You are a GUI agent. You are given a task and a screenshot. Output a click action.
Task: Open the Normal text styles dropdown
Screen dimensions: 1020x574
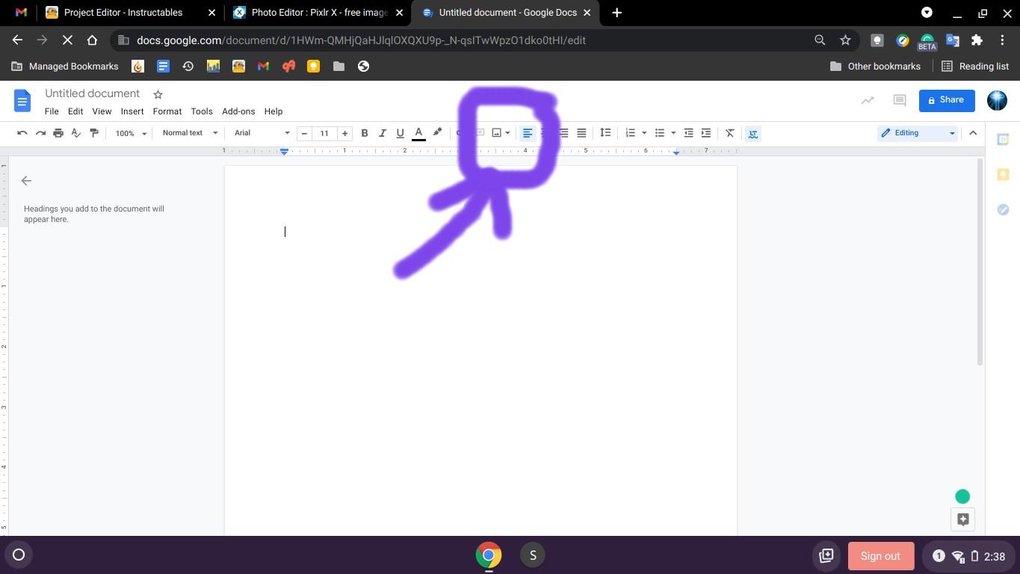click(187, 133)
